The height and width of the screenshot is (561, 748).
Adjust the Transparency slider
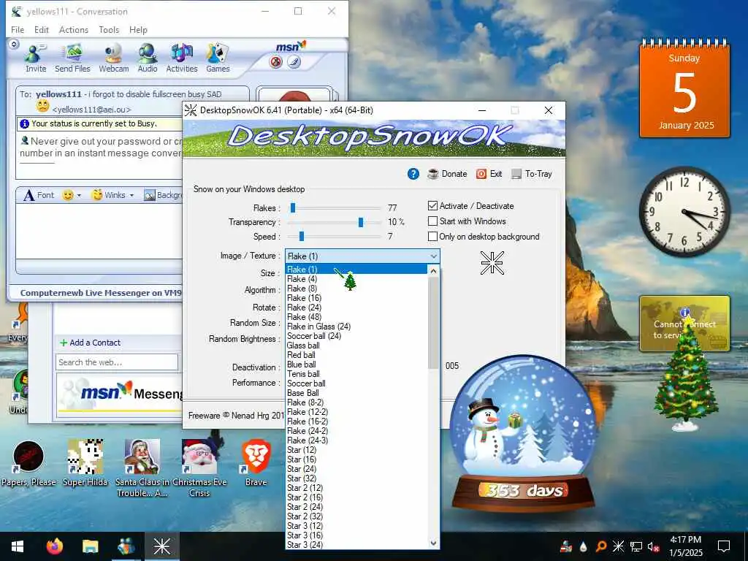361,222
